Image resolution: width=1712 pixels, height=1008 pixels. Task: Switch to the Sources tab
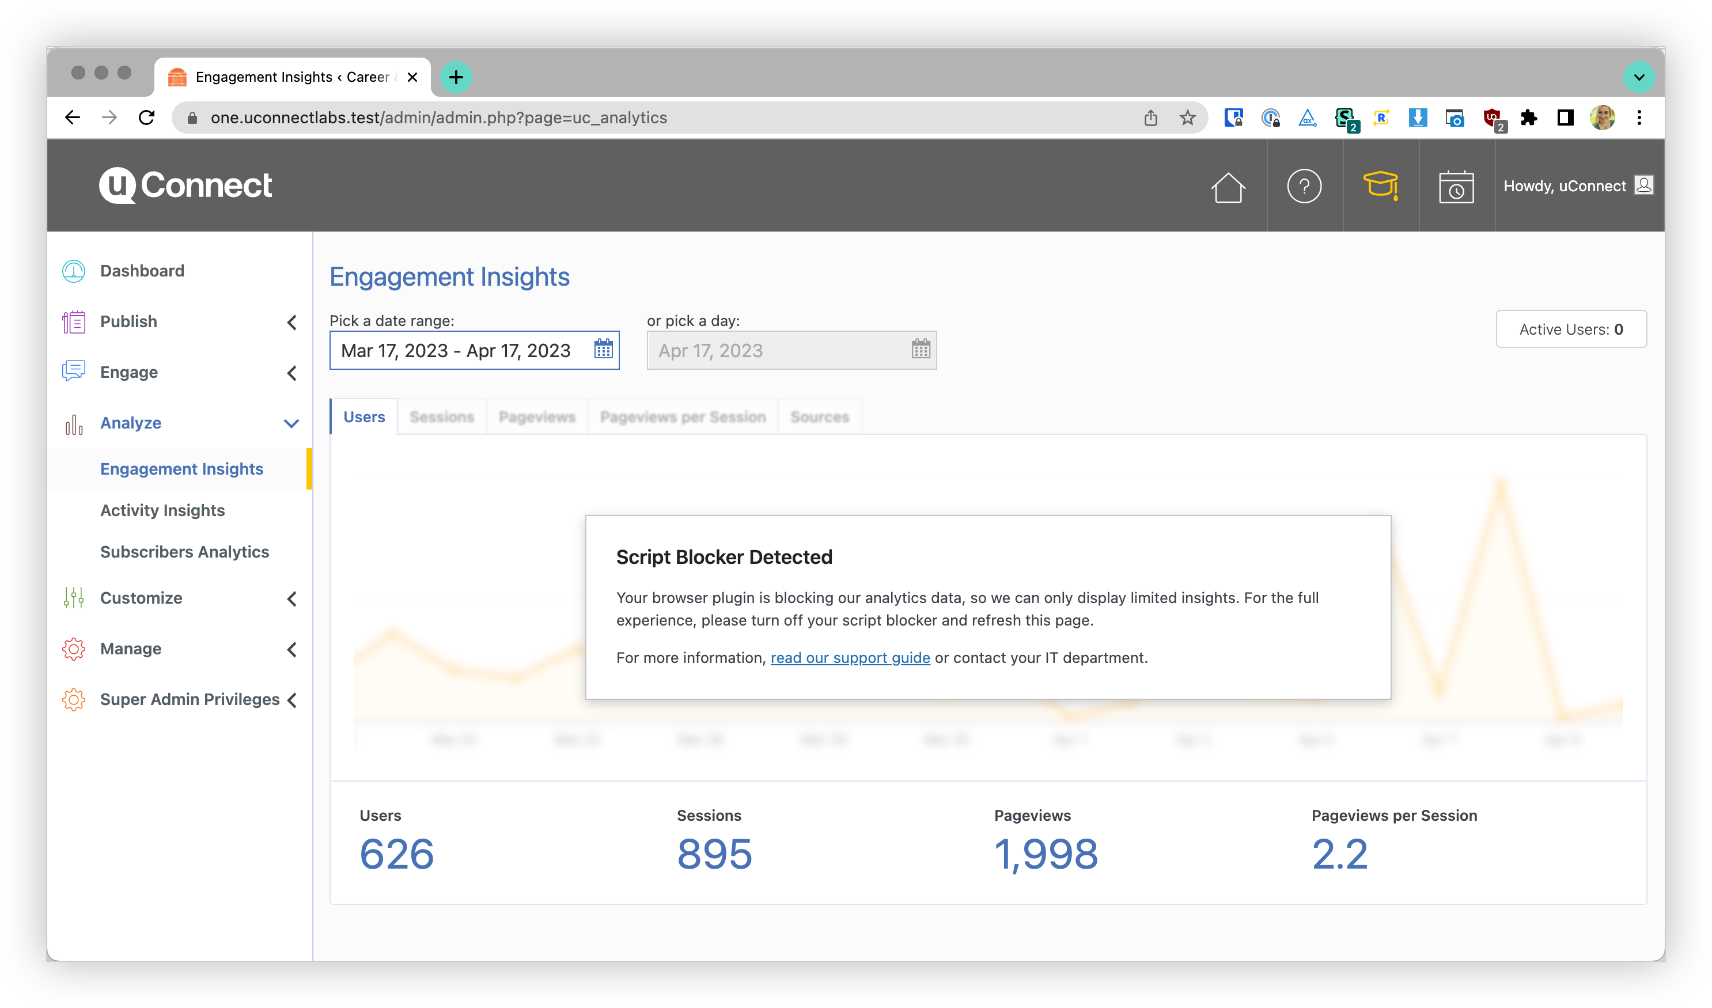[x=819, y=417]
